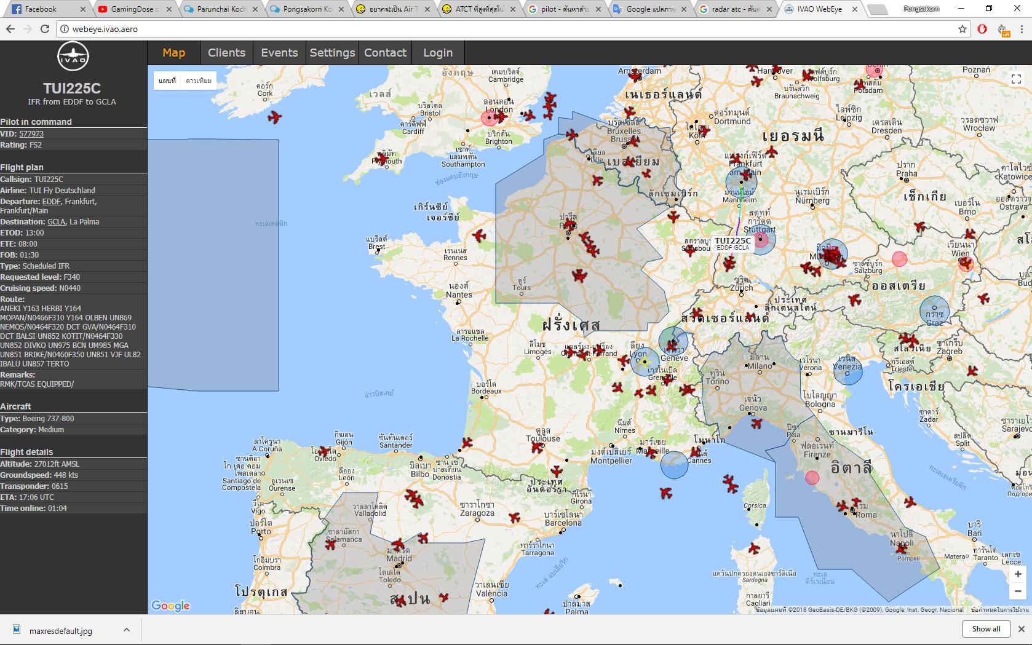The height and width of the screenshot is (645, 1032).
Task: Select the aircraft icon north of Rennes
Action: coord(479,235)
